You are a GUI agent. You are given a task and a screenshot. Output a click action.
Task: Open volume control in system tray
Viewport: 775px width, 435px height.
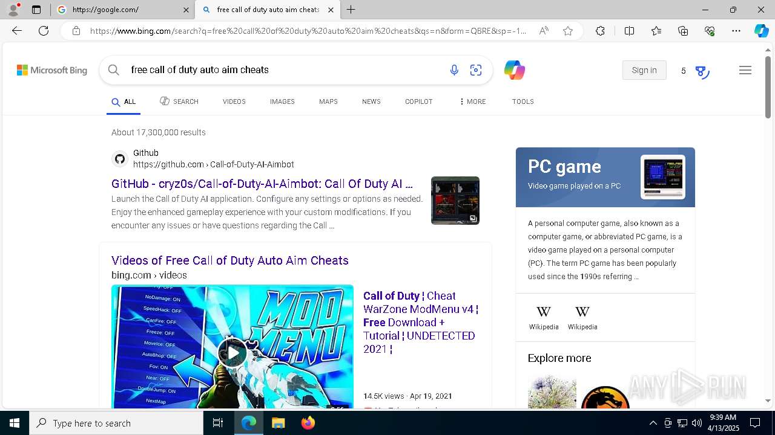(x=696, y=423)
